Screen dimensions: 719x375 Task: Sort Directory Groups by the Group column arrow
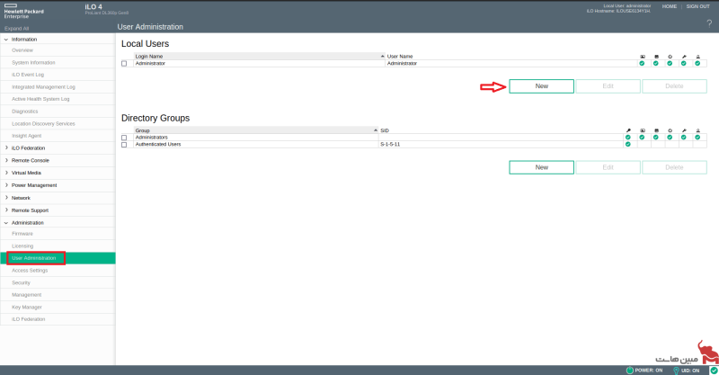point(376,130)
